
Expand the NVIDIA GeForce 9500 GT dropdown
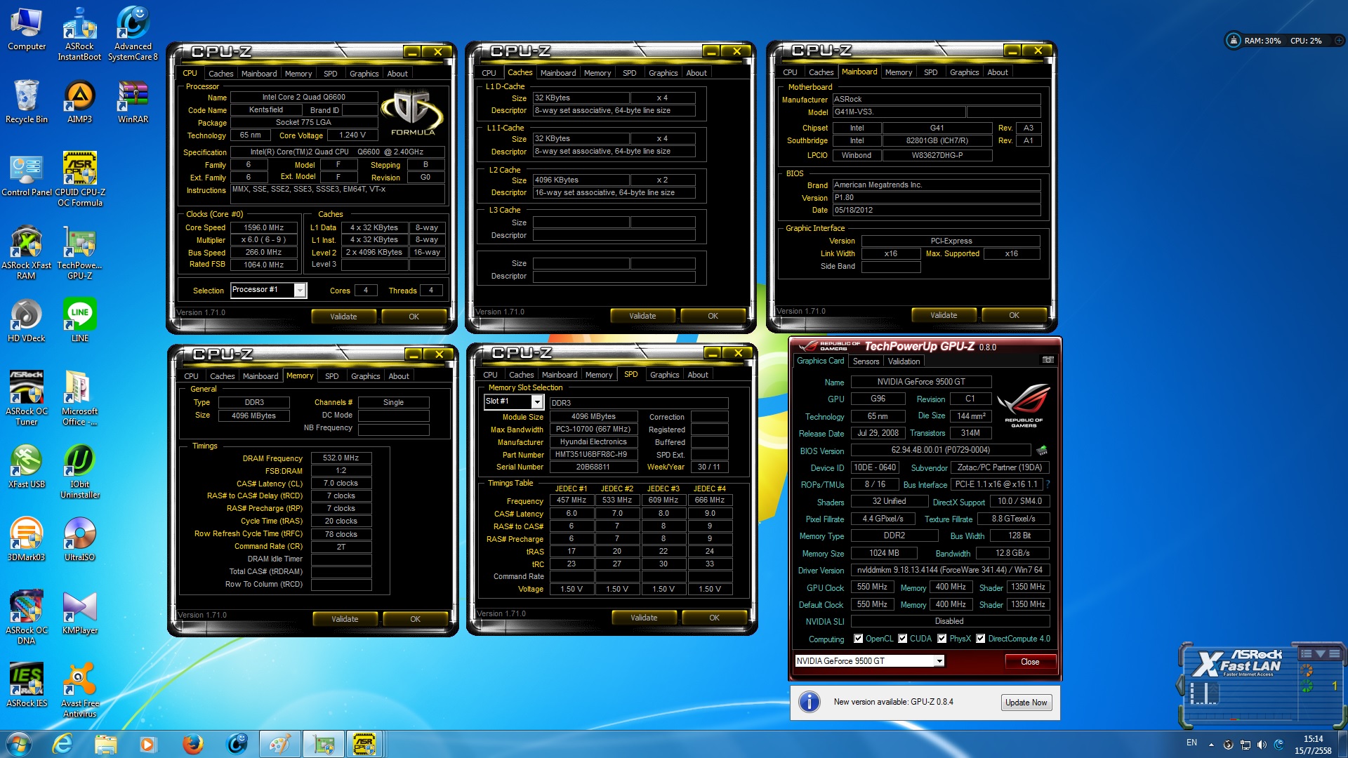[939, 661]
